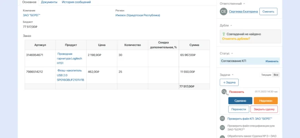Show current tasks with Текущие toggle
Viewport: 300px width, 138px height.
(266, 75)
